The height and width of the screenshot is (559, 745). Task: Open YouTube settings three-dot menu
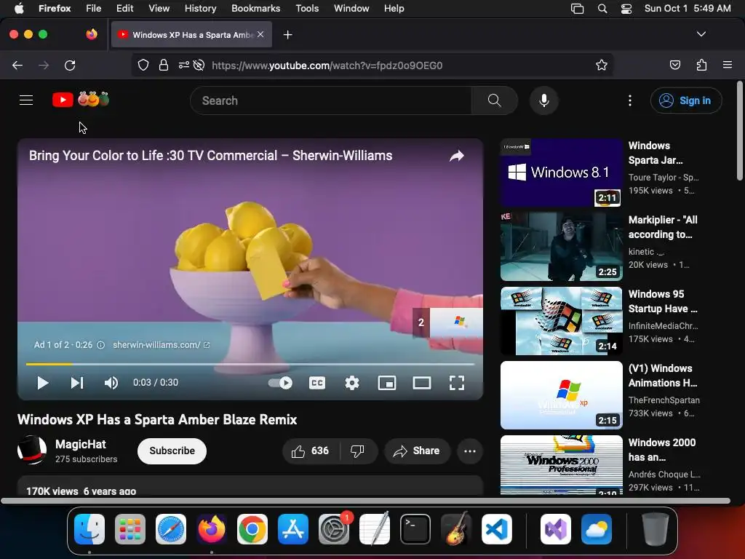pyautogui.click(x=629, y=100)
